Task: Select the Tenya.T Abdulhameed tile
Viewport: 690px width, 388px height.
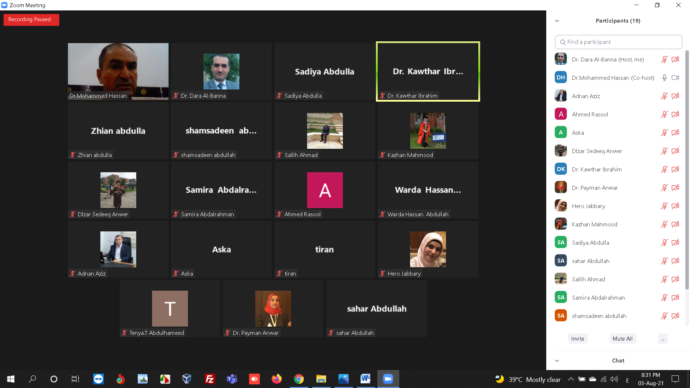Action: click(170, 309)
